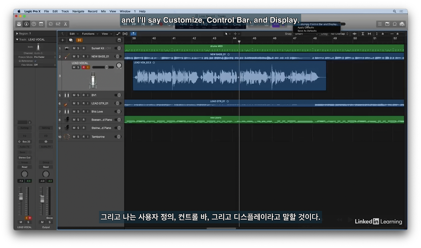
Task: Open the Library panel icon
Action: point(19,24)
